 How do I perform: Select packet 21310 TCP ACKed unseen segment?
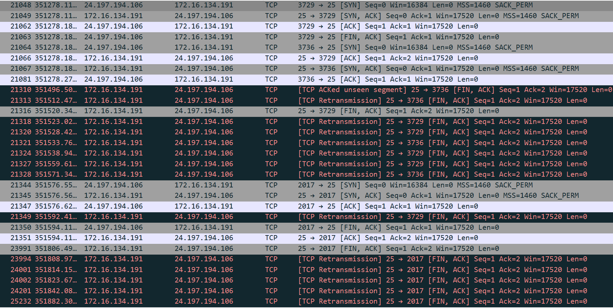click(x=306, y=90)
